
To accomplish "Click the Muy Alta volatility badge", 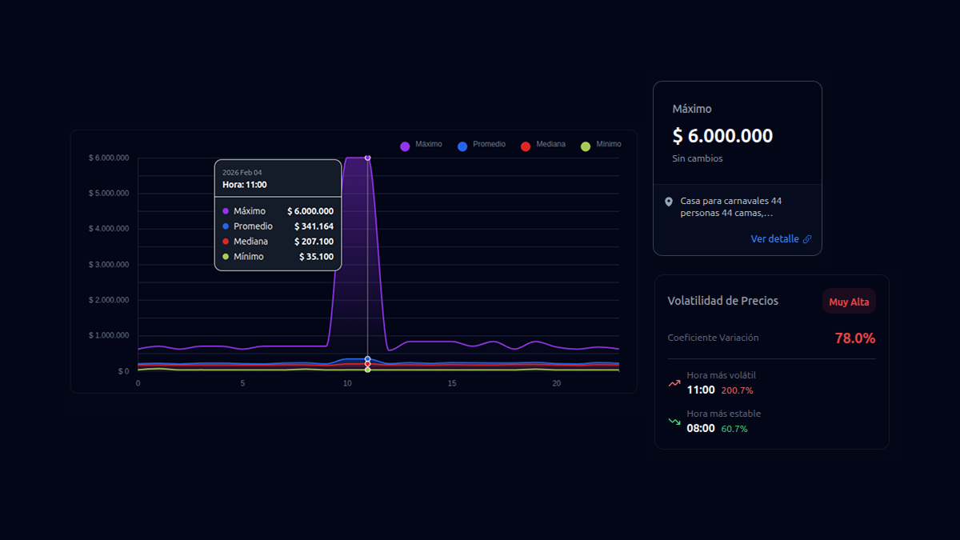I will [x=849, y=302].
